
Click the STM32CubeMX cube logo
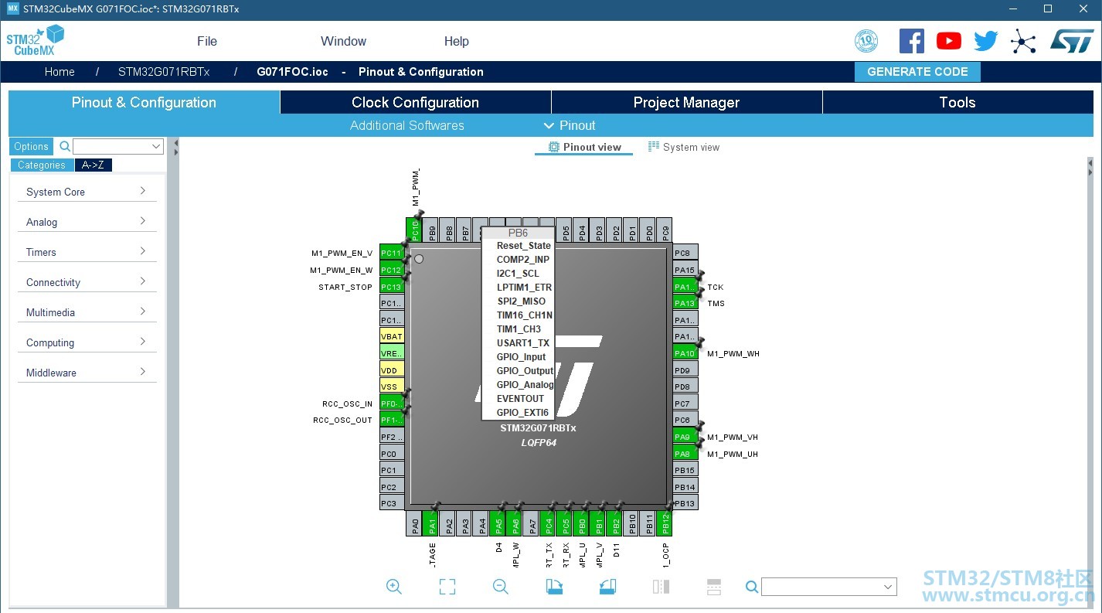[x=36, y=40]
